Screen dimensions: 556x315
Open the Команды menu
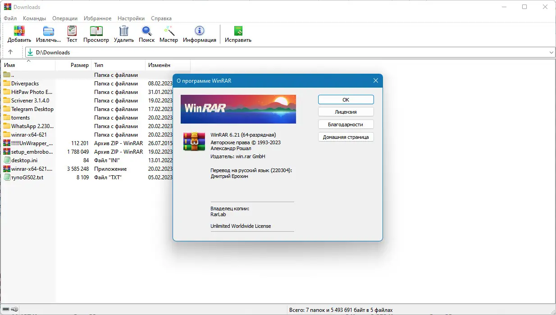[x=34, y=18]
